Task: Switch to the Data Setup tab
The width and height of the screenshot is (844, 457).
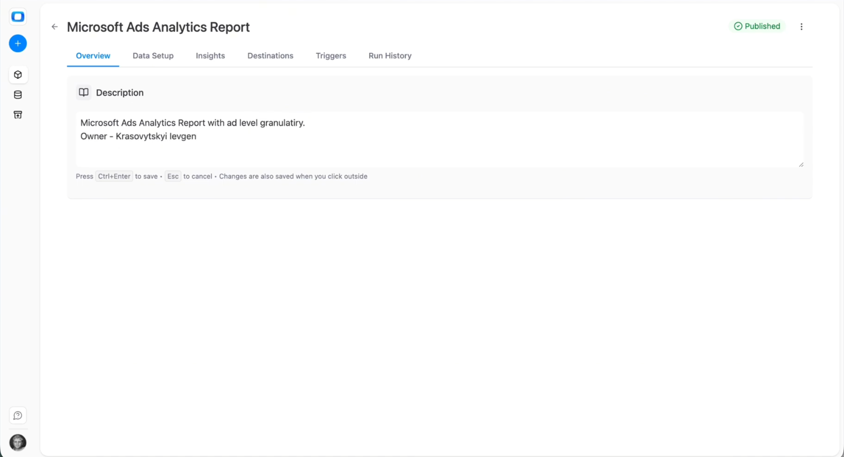Action: [x=153, y=56]
